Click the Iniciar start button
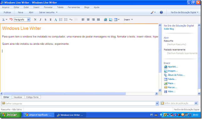Image resolution: width=202 pixels, height=119 pixels. coord(11,115)
